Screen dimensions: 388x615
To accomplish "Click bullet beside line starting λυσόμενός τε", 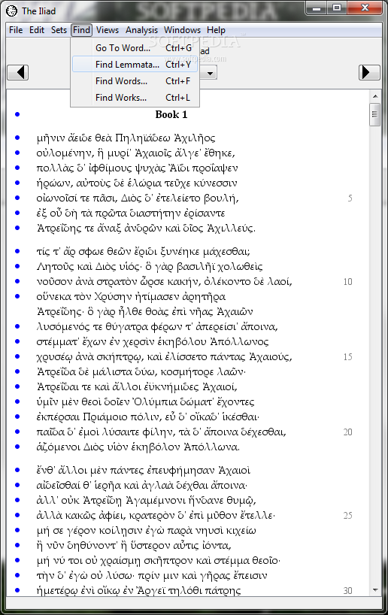I will click(x=17, y=326).
